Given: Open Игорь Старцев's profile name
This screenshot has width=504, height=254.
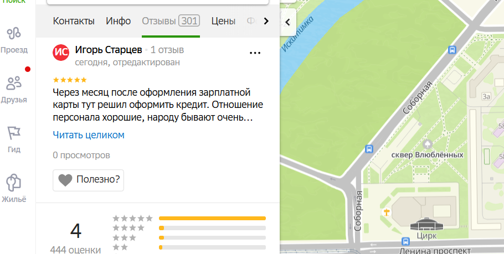Looking at the screenshot, I should 109,50.
